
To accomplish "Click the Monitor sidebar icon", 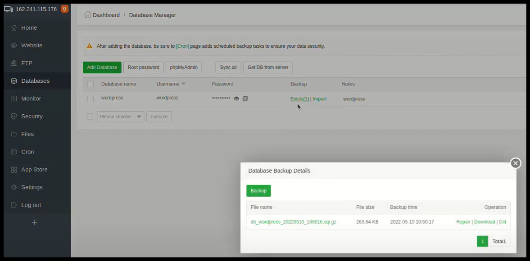I will click(x=14, y=99).
